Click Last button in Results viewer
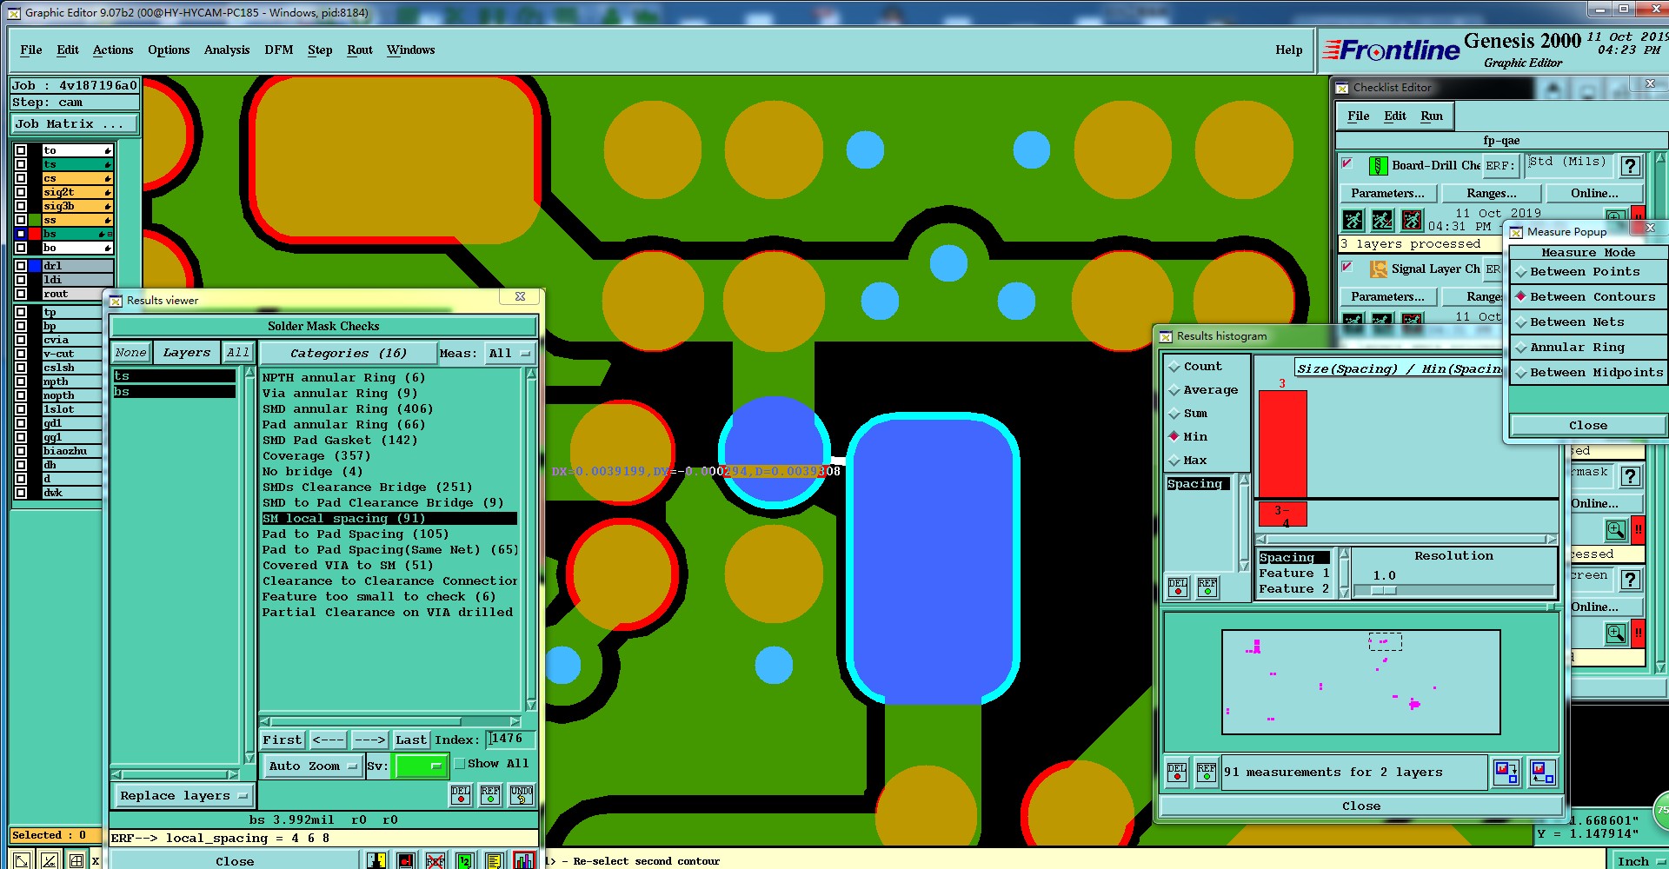 pyautogui.click(x=411, y=740)
